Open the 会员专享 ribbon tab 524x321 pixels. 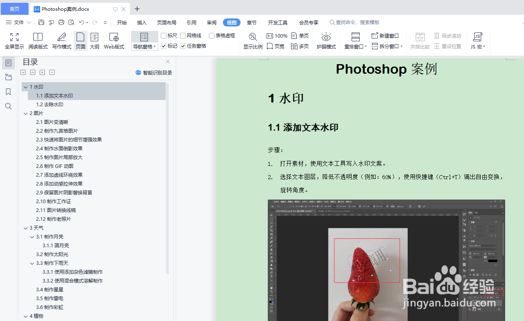coord(309,22)
